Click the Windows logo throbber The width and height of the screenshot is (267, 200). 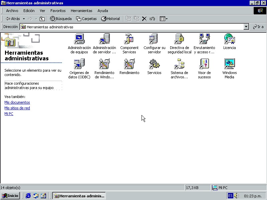click(x=260, y=11)
